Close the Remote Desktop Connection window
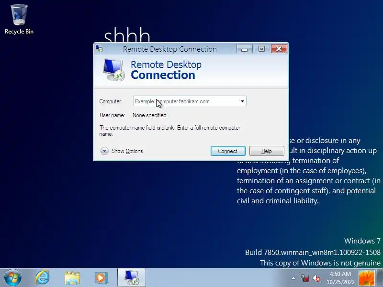 pyautogui.click(x=279, y=49)
